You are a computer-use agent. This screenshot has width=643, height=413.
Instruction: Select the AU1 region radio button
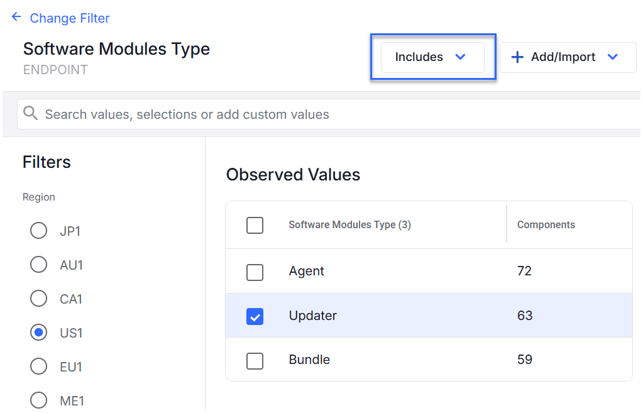(38, 265)
